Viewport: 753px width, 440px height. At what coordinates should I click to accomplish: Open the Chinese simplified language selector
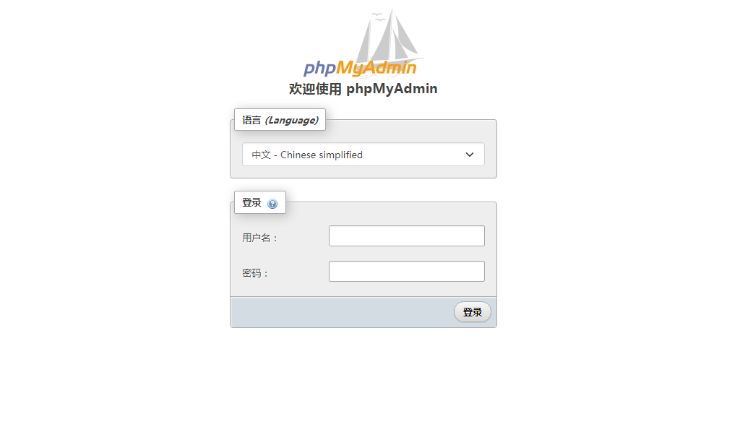pyautogui.click(x=363, y=155)
